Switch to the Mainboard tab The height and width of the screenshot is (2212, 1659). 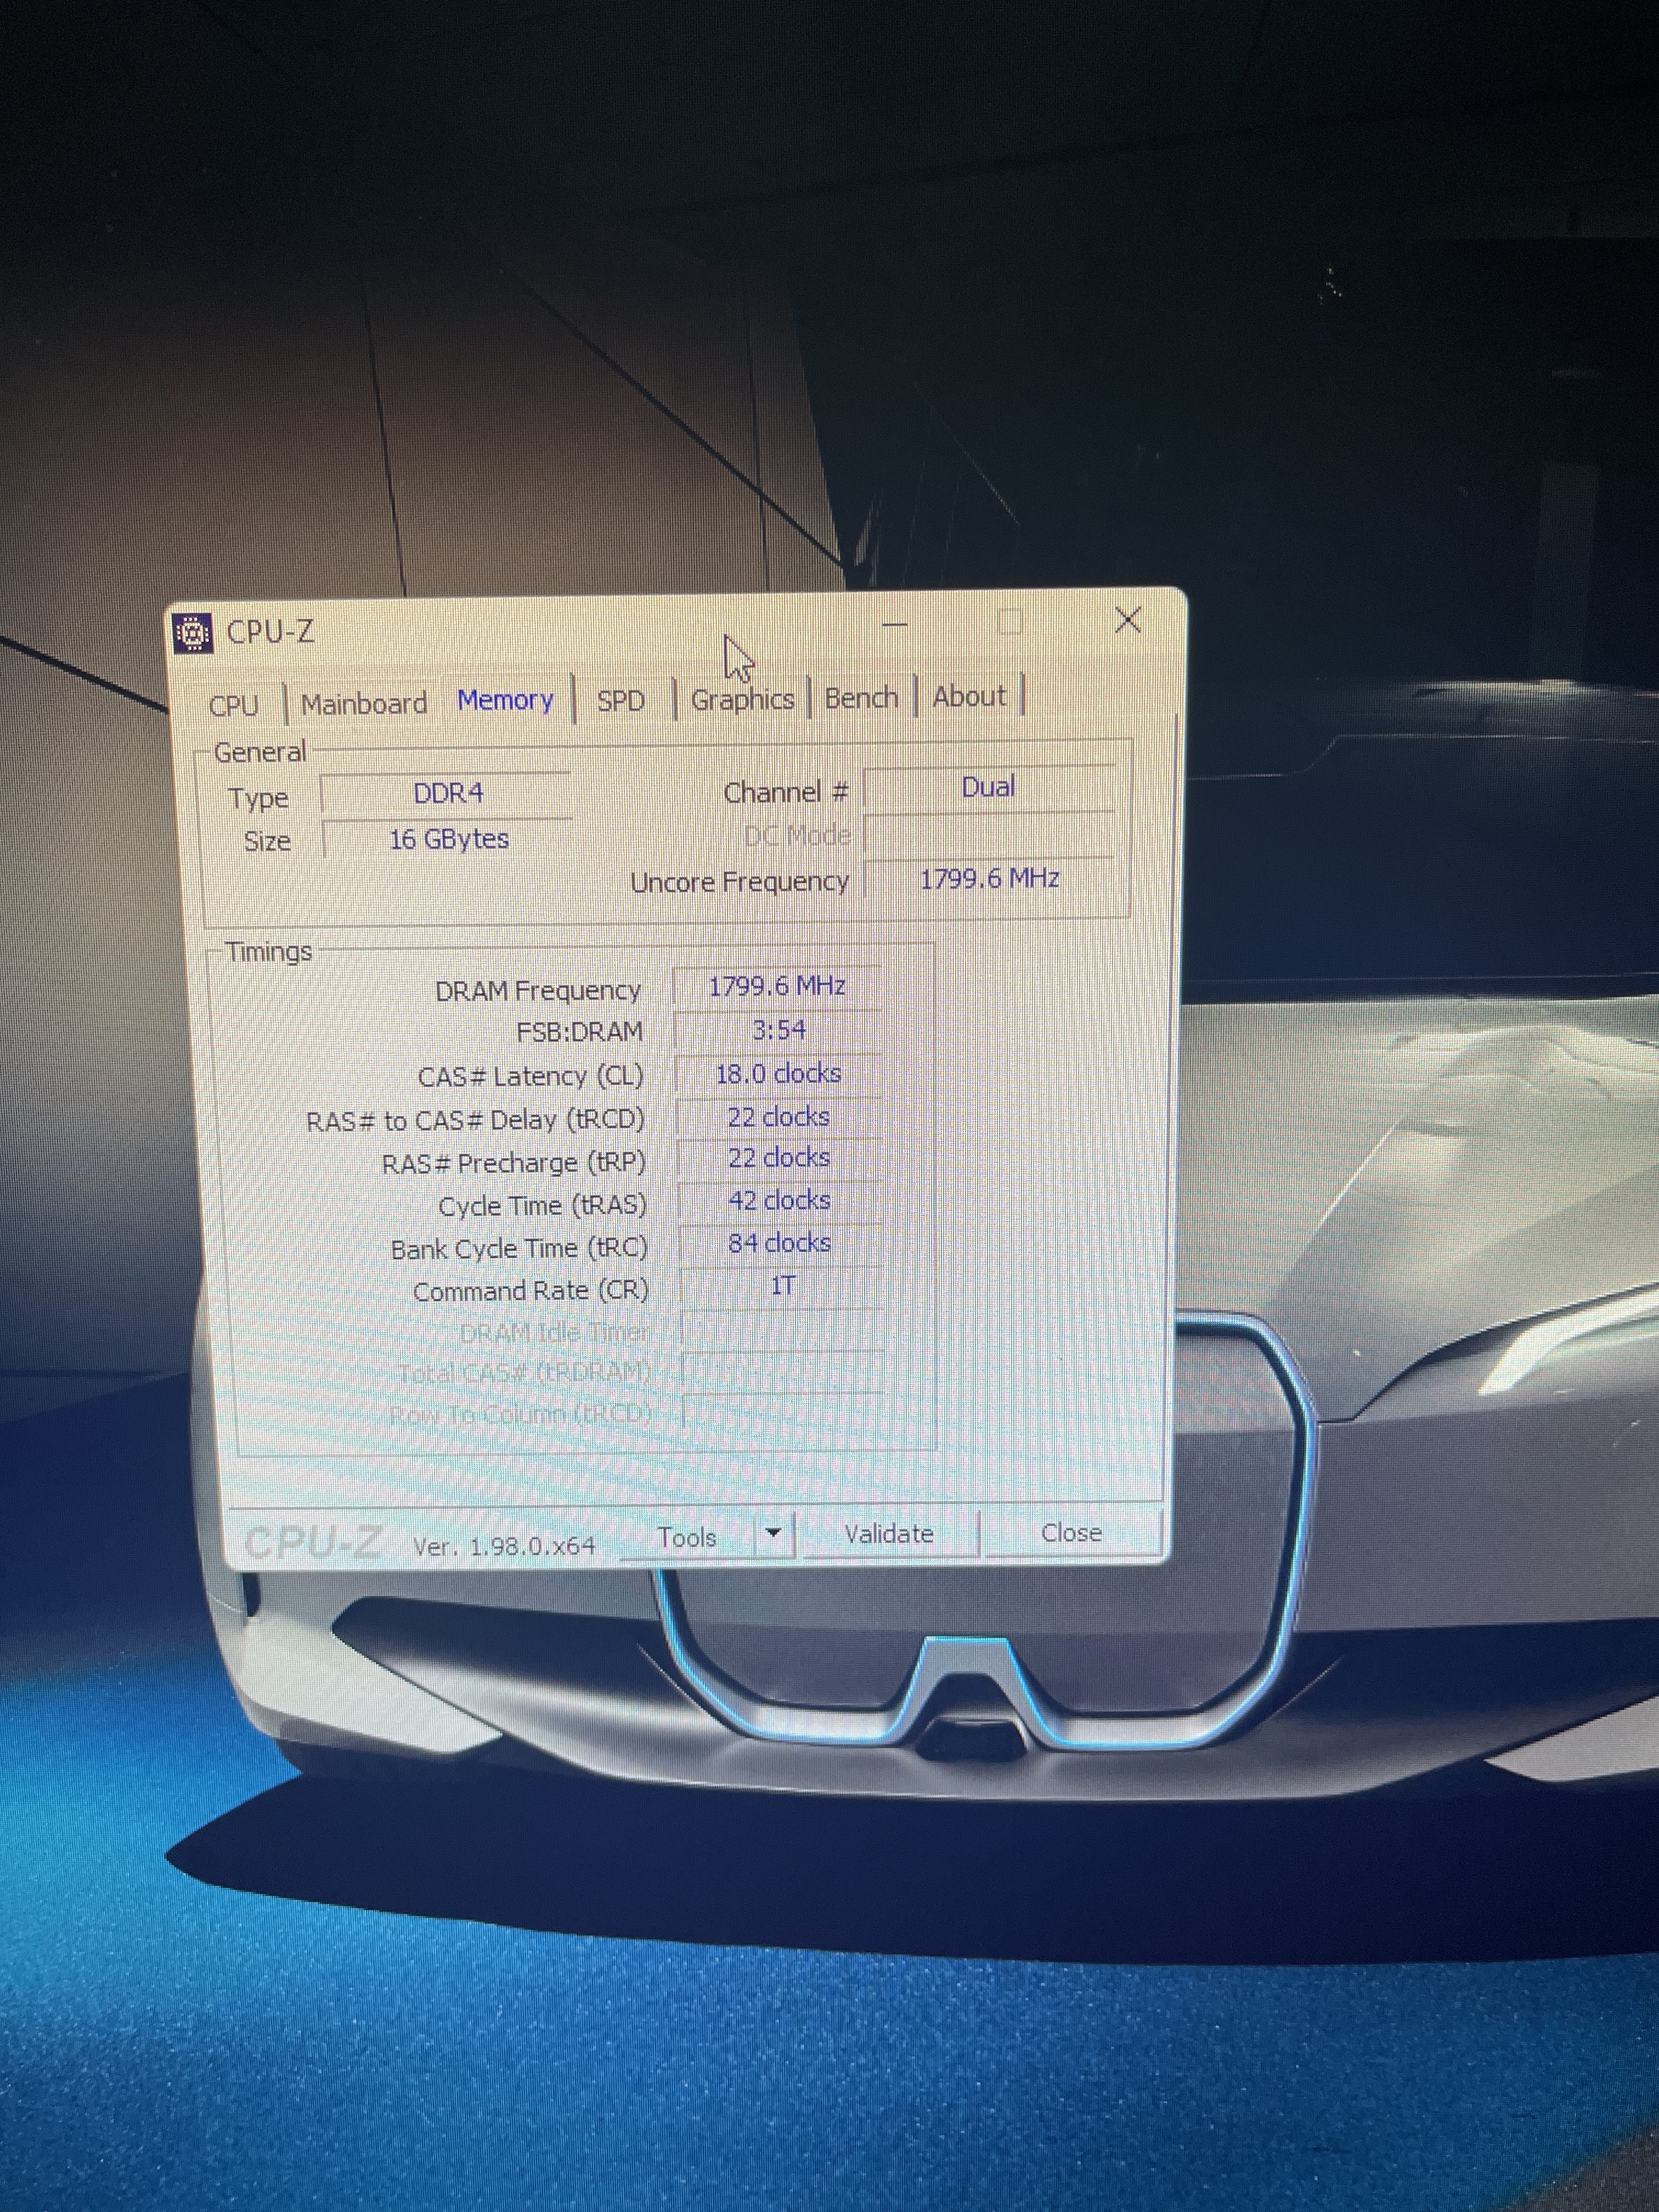(x=364, y=704)
